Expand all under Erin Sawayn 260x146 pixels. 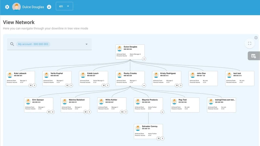point(49,112)
